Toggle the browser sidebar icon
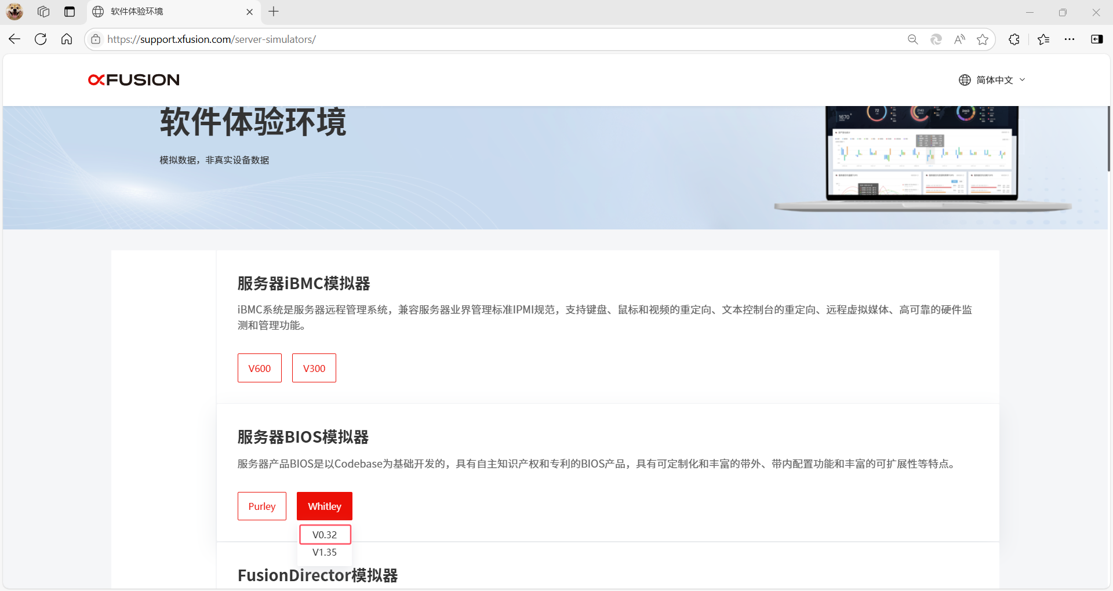 click(1097, 39)
